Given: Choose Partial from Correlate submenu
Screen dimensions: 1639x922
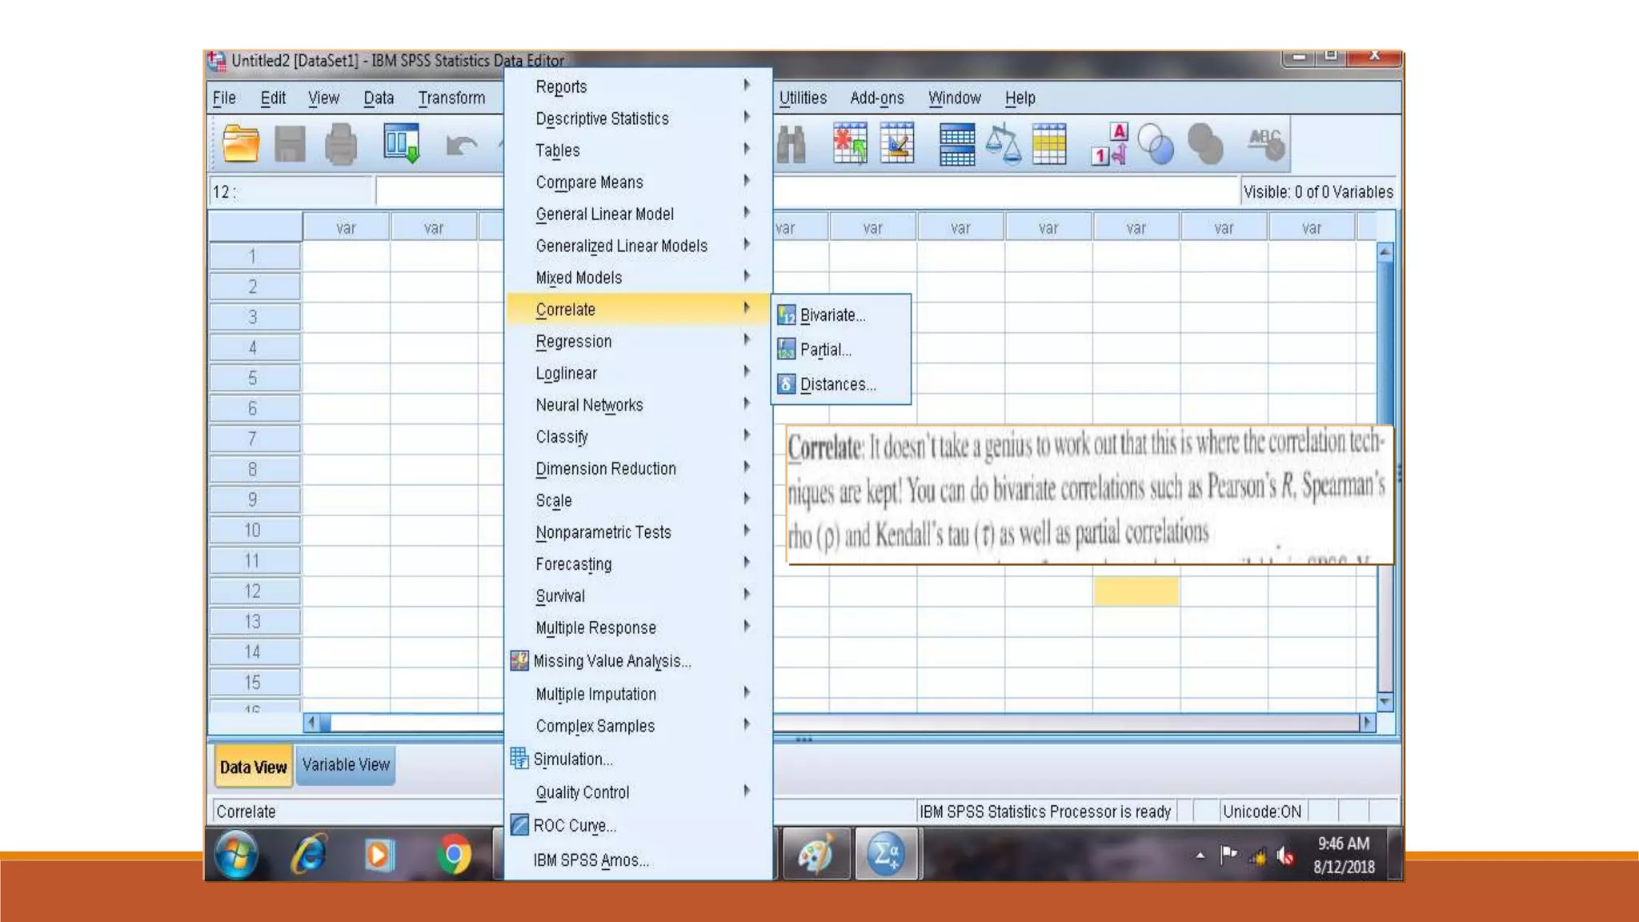Looking at the screenshot, I should 825,350.
